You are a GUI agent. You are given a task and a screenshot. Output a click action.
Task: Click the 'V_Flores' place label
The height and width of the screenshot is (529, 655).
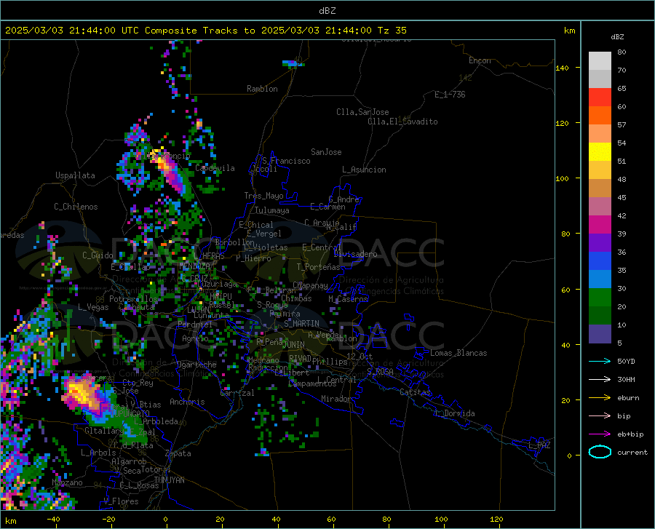point(121,501)
